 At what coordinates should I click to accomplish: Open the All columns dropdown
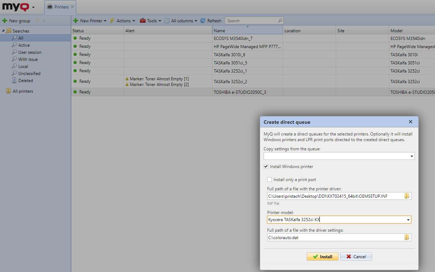tap(181, 21)
